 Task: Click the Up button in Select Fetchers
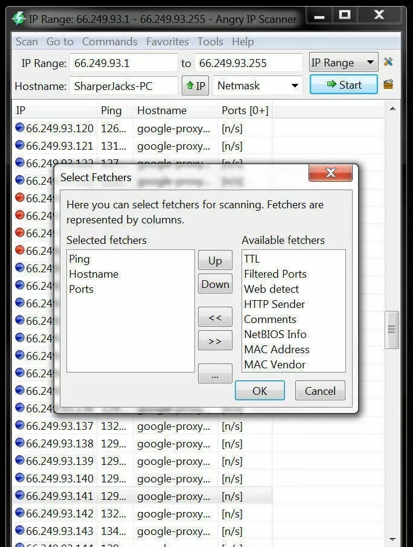pos(215,260)
